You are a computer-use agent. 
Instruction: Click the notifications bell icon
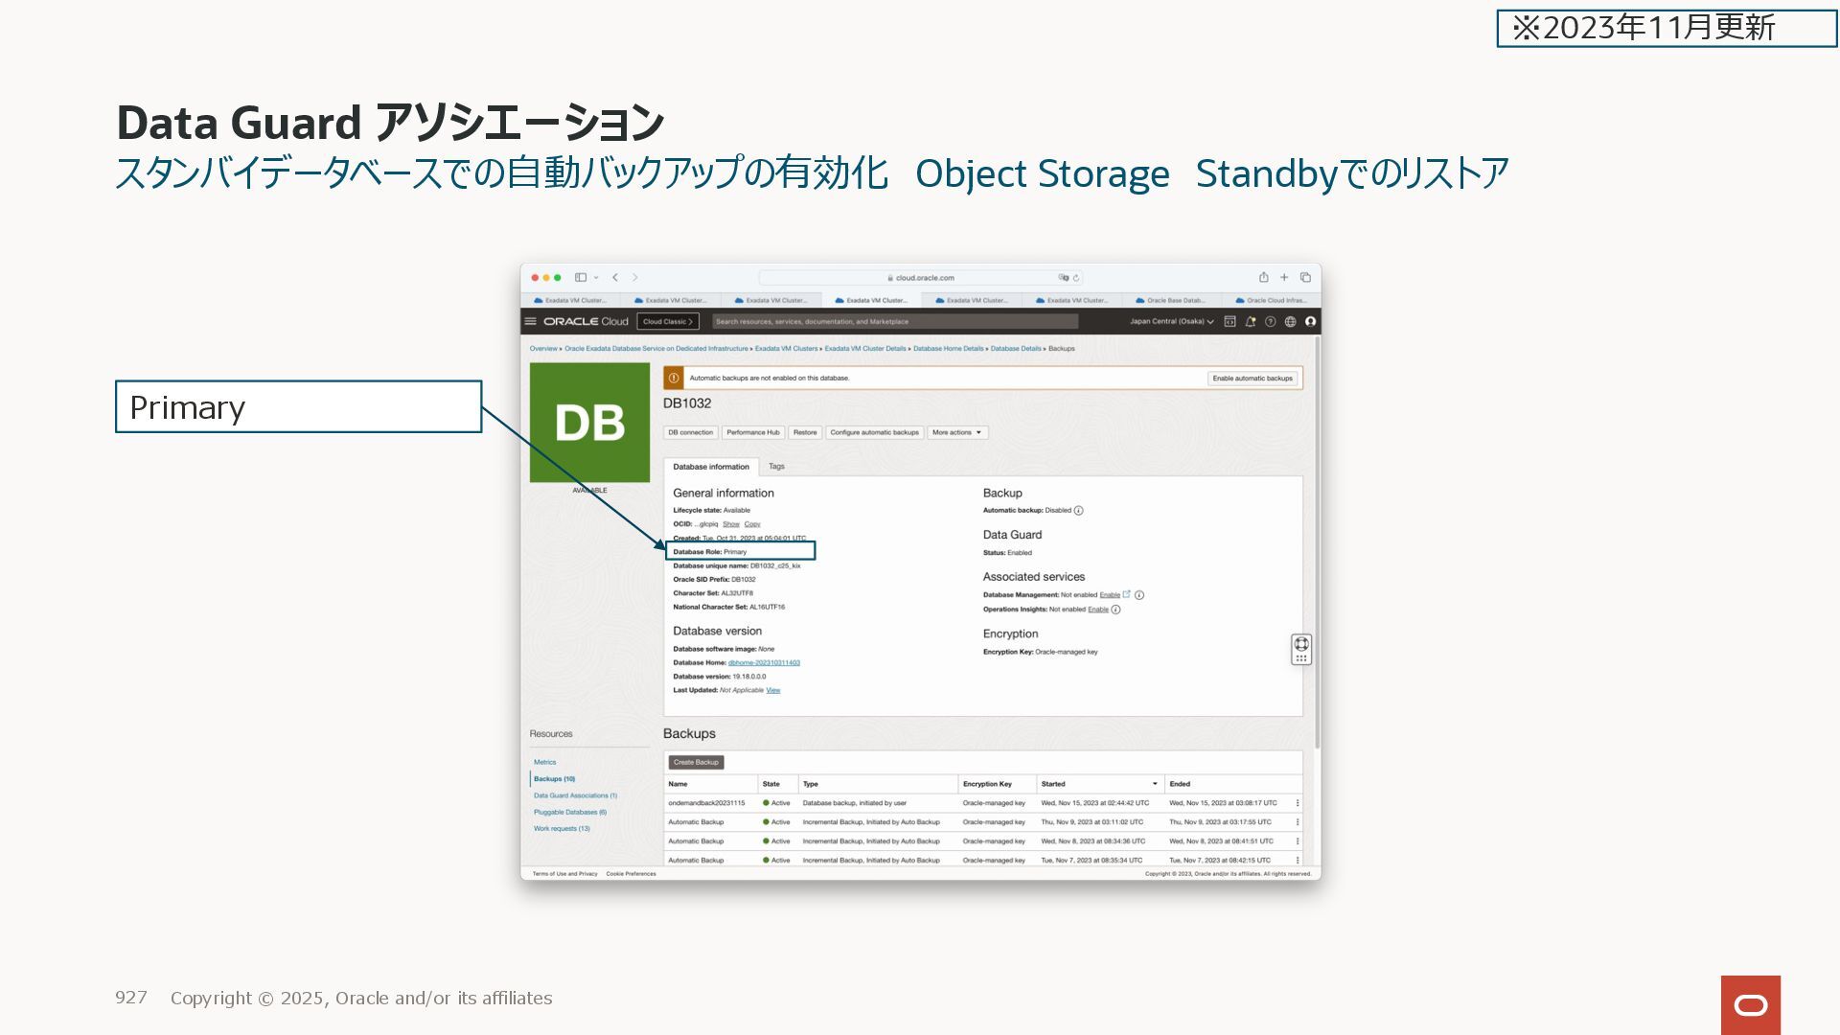pyautogui.click(x=1250, y=322)
